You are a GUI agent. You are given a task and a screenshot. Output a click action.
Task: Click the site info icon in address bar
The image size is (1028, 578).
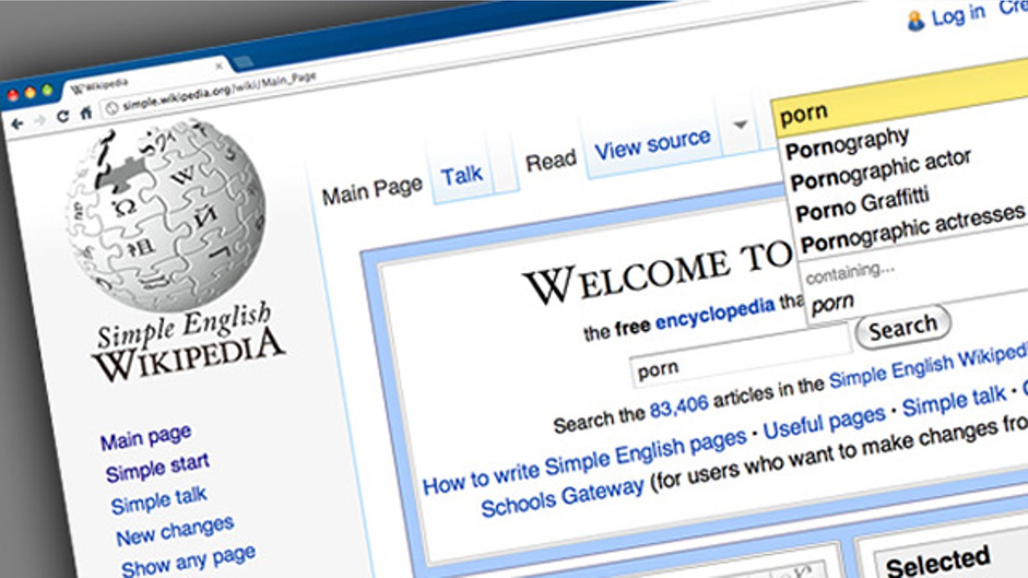[x=112, y=108]
